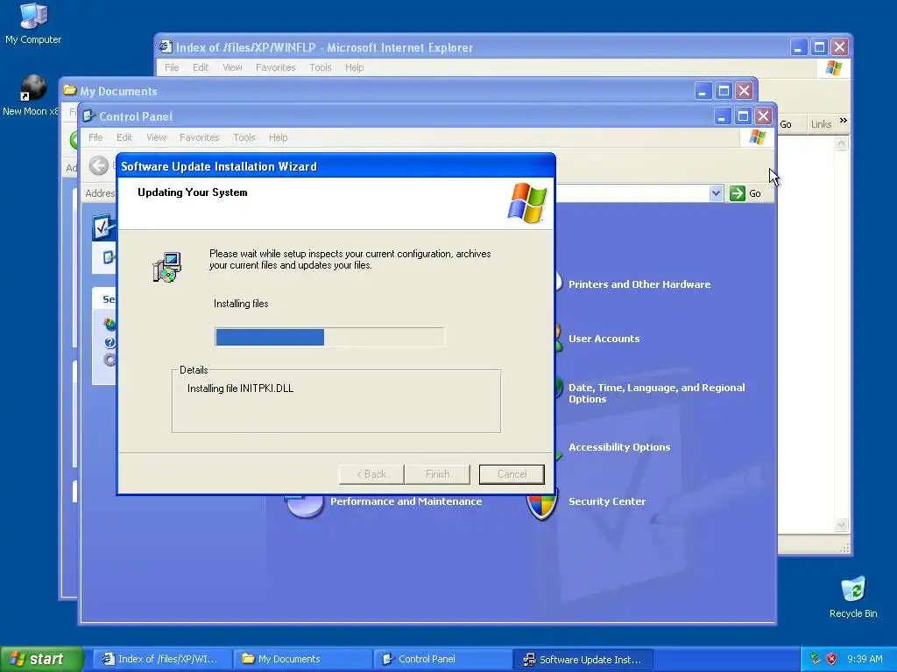Click Go button in Internet Explorer window

pos(786,124)
